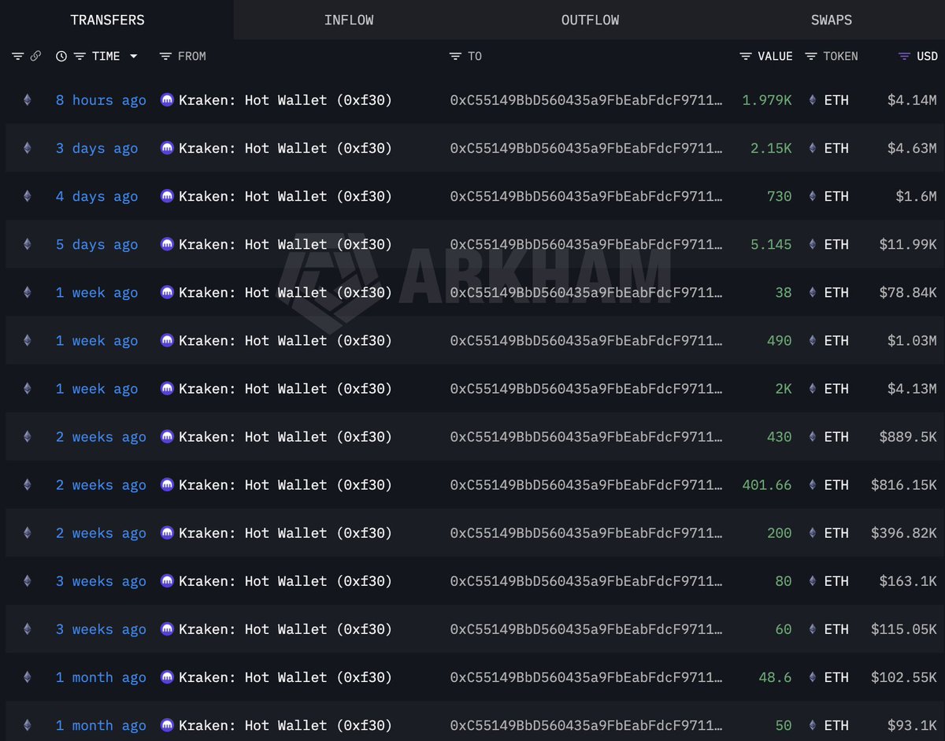Open the '8 hours ago' transaction link
The width and height of the screenshot is (945, 741).
tap(101, 100)
